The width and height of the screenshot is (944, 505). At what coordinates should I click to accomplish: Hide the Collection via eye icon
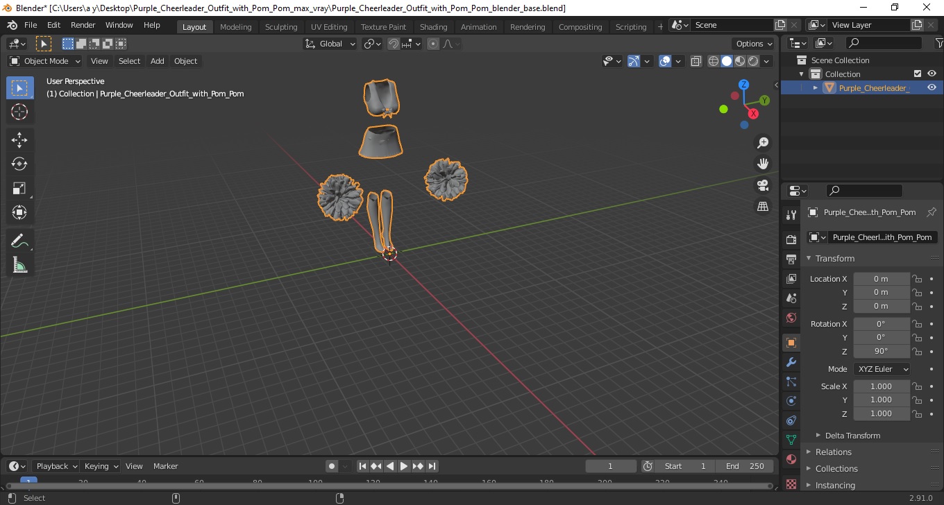point(932,74)
